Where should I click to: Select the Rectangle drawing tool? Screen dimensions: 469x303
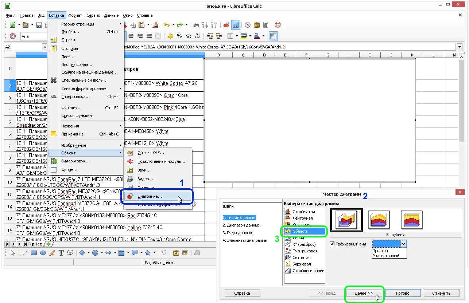tap(34, 253)
